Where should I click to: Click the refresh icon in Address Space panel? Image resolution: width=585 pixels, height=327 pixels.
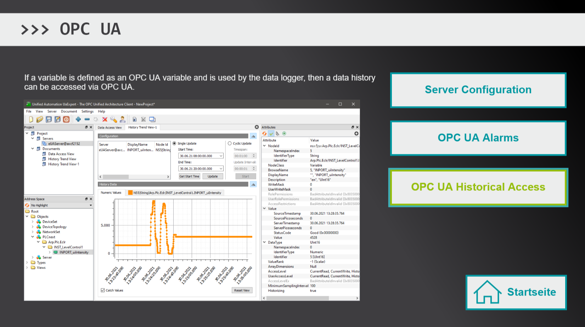coord(27,205)
